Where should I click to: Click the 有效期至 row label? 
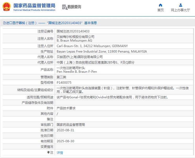[47, 141]
